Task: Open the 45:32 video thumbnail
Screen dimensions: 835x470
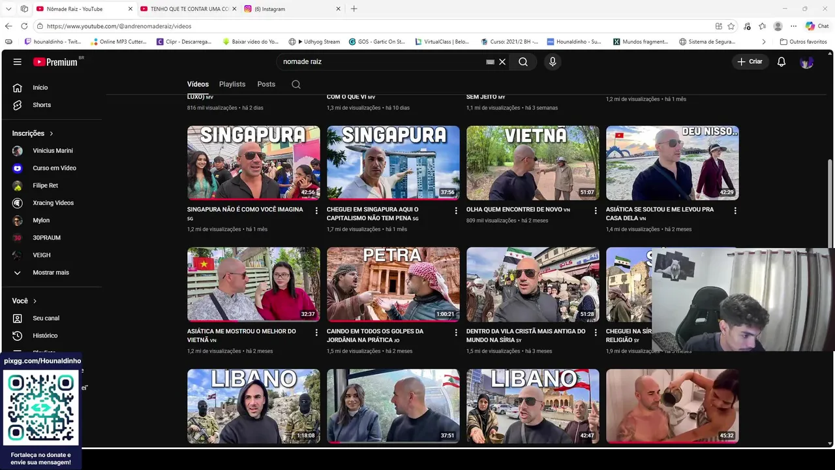Action: point(673,406)
